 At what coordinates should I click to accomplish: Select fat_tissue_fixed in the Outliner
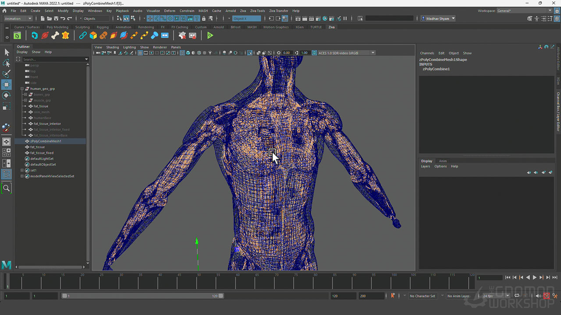coord(42,153)
